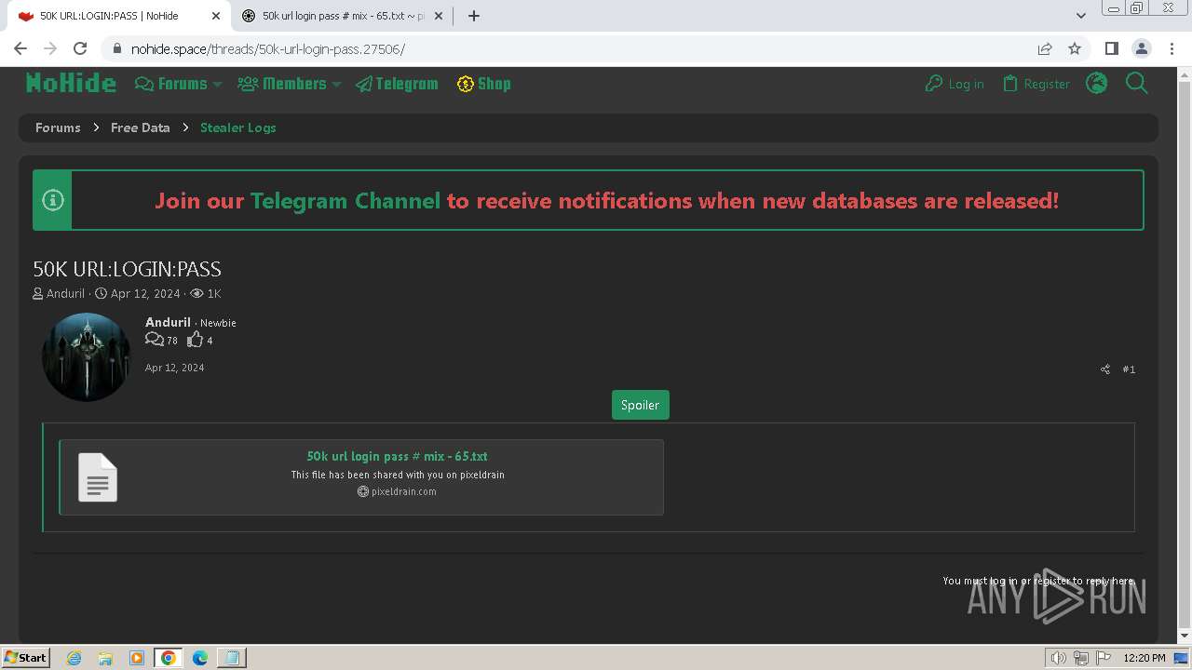The image size is (1192, 670).
Task: Open the Chrome profile icon
Action: coord(1141,48)
